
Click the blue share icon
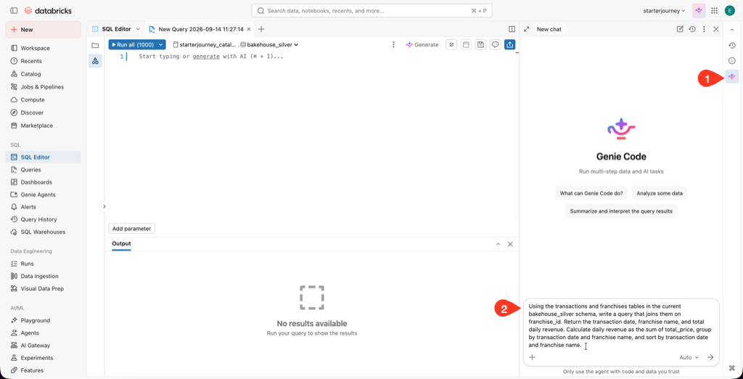point(510,44)
